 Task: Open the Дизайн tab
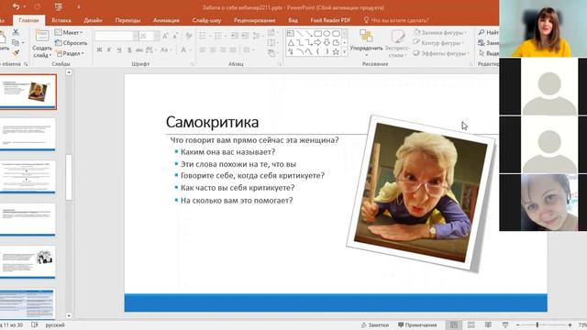click(94, 20)
